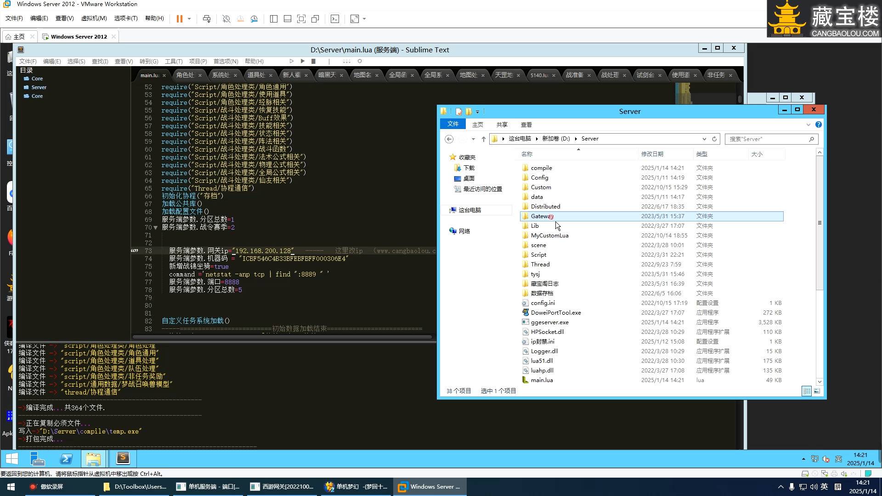This screenshot has width=882, height=496.
Task: Pause the virtual machine in VMware toolbar
Action: tap(179, 19)
